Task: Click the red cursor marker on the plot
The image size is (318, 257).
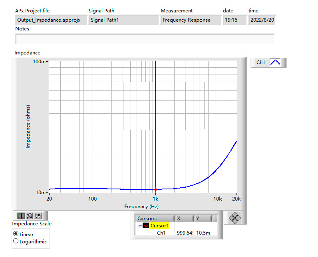Action: click(155, 189)
